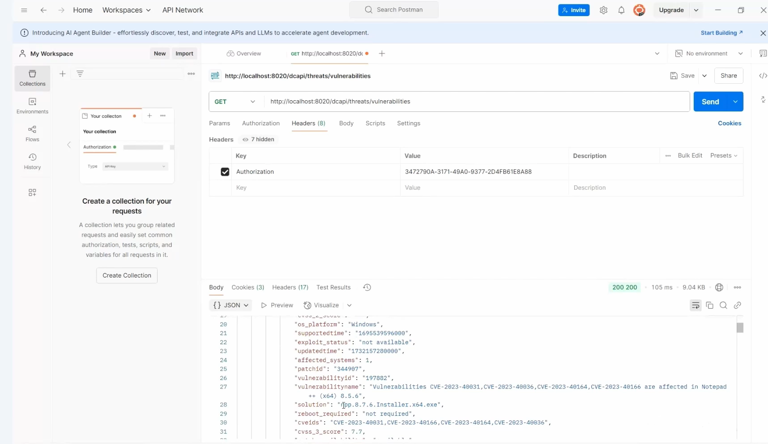
Task: Open the Flows sidebar panel
Action: (x=32, y=133)
